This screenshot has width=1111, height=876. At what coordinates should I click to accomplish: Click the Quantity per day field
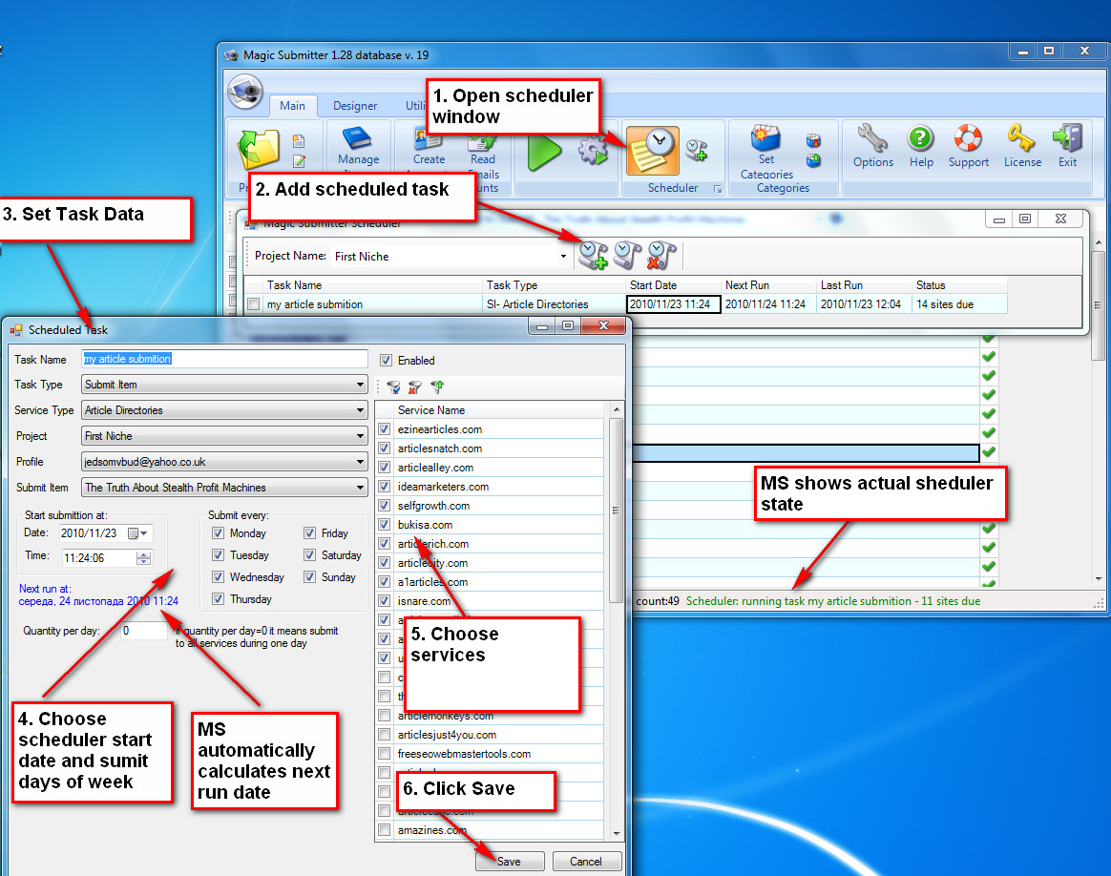coord(144,630)
